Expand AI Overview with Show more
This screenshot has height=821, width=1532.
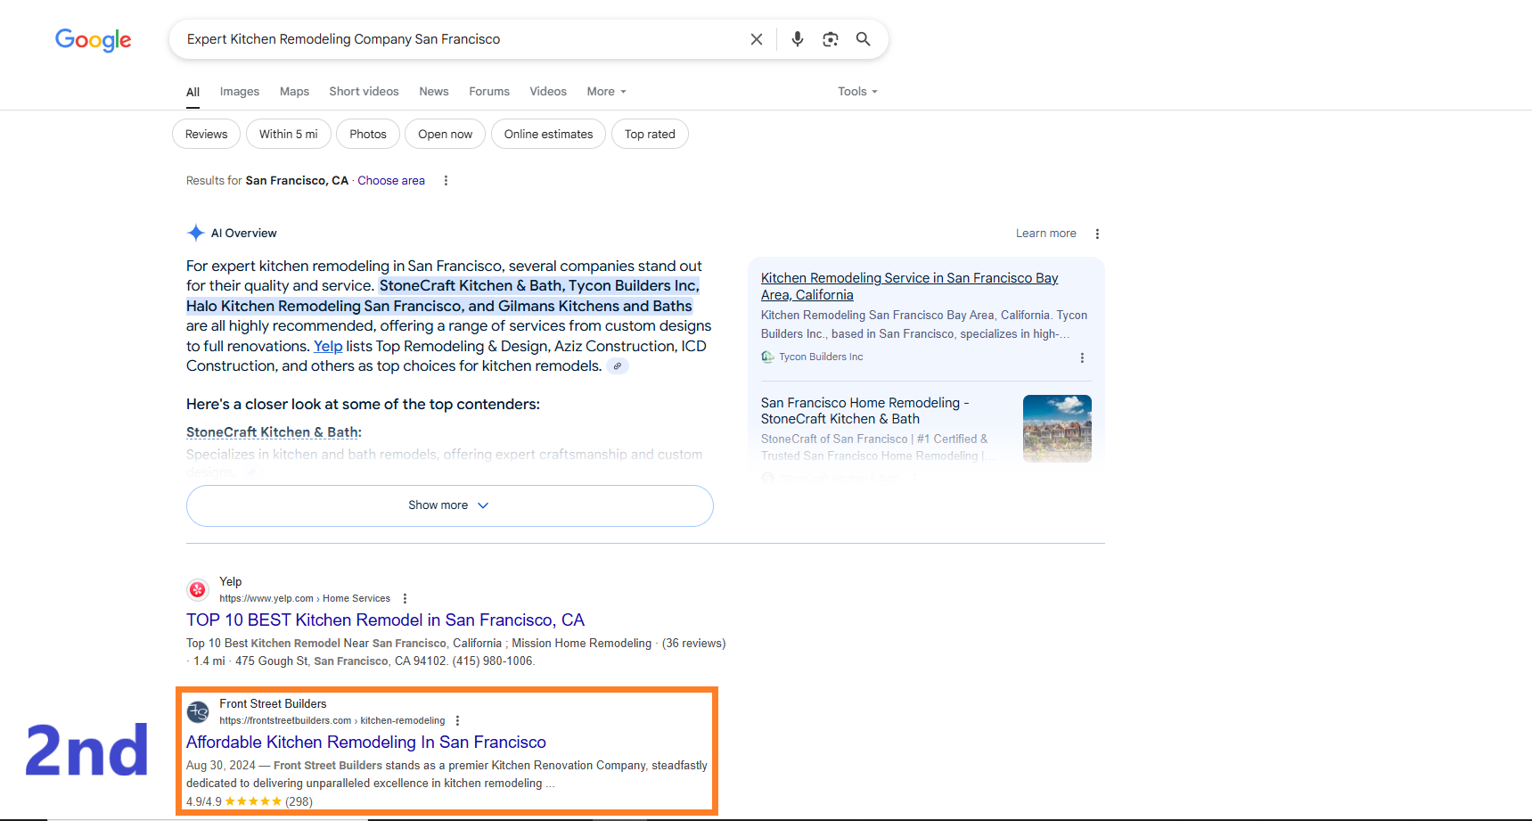(x=449, y=505)
